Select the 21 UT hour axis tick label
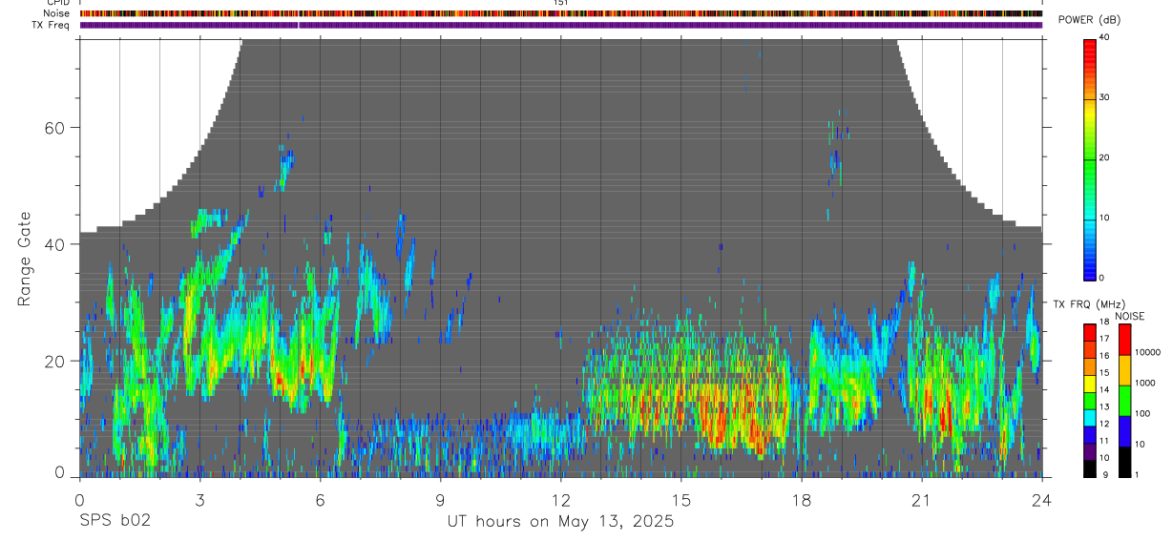 (x=921, y=500)
